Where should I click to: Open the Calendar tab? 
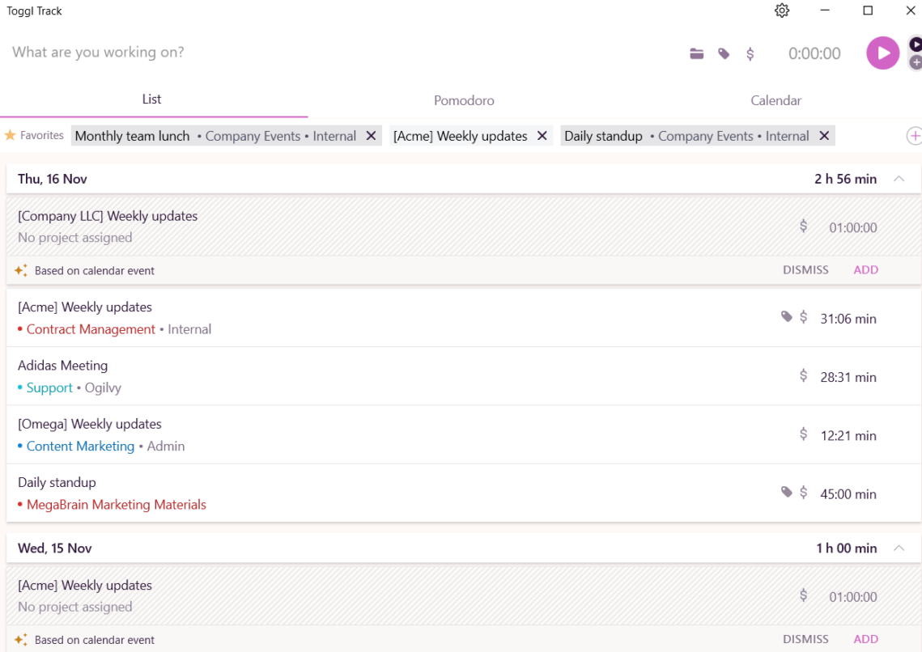pyautogui.click(x=775, y=100)
